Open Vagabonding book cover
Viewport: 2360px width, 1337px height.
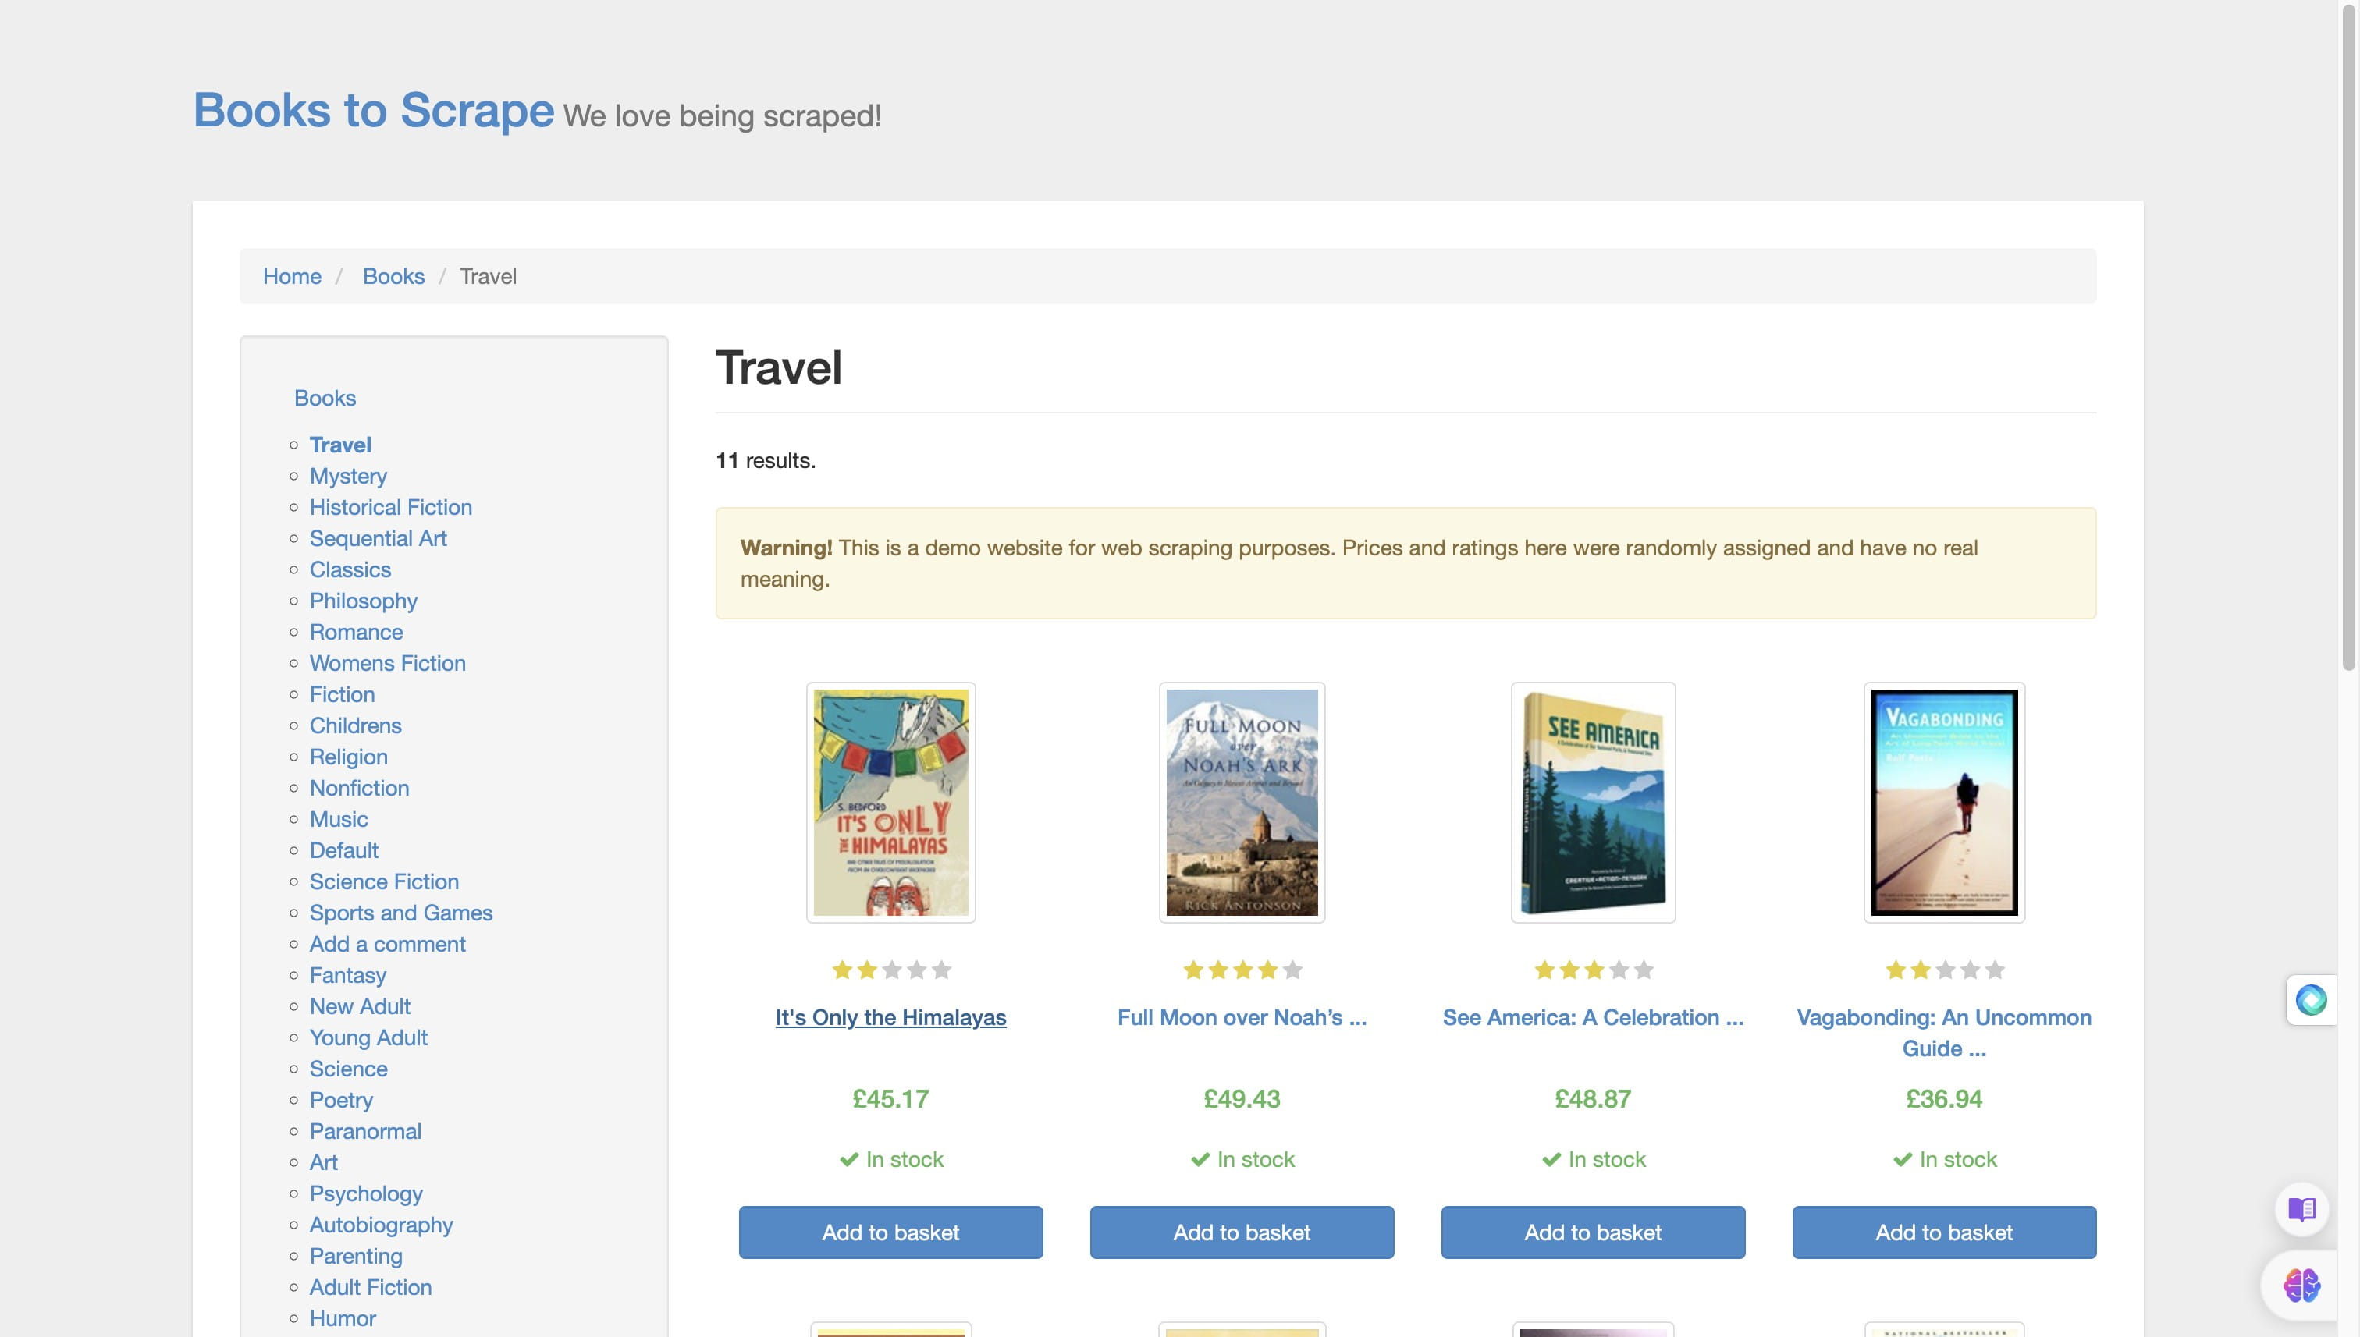1944,803
